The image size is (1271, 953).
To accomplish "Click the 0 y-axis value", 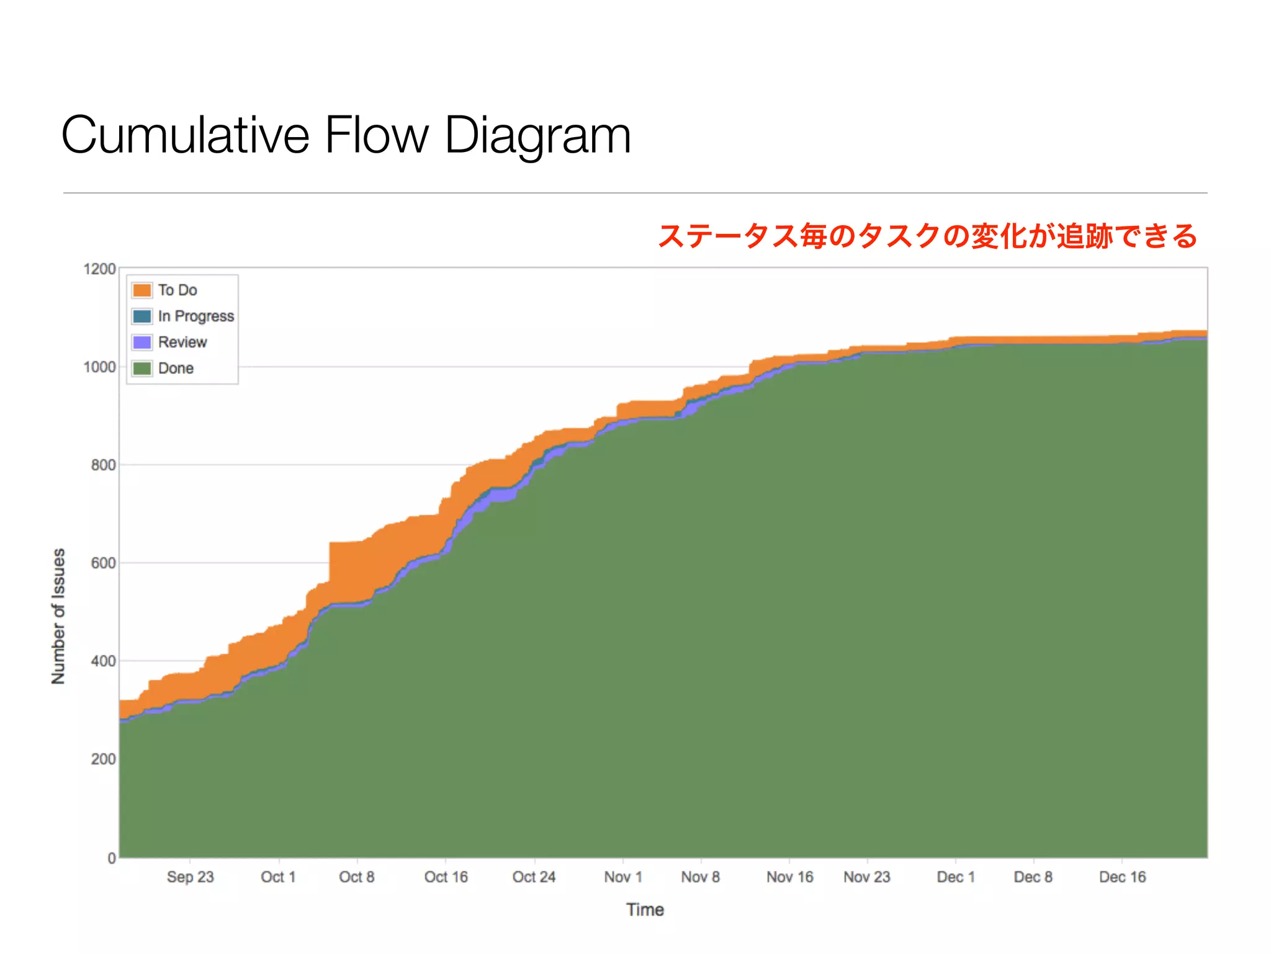I will tap(112, 858).
